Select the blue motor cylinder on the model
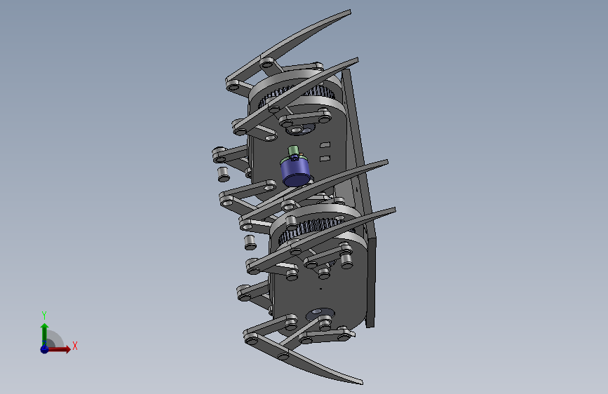The width and height of the screenshot is (608, 394). (295, 173)
